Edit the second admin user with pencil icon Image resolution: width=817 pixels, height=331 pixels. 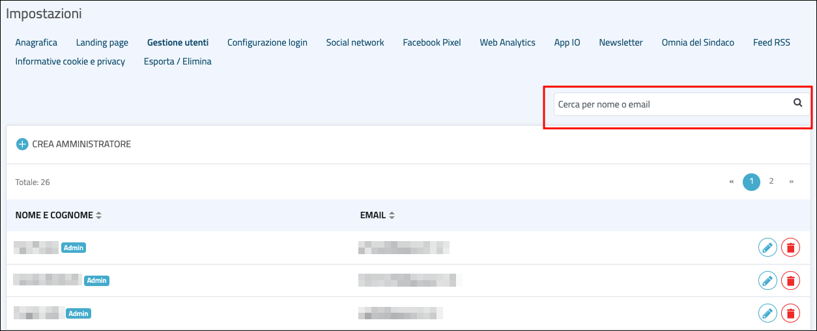pos(768,281)
